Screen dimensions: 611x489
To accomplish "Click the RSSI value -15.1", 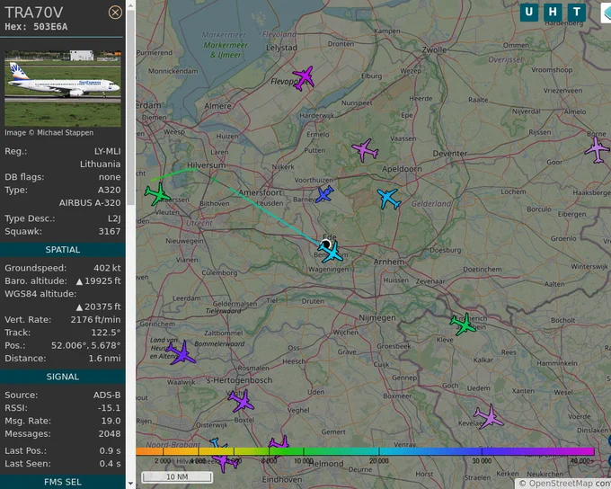I will click(110, 408).
